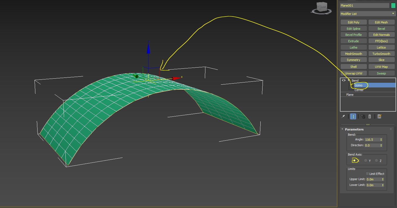Image resolution: width=397 pixels, height=208 pixels.
Task: Collapse the Parameters rollout
Action: 342,129
